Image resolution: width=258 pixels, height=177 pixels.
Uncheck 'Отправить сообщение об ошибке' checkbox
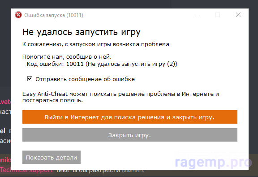tap(30, 79)
